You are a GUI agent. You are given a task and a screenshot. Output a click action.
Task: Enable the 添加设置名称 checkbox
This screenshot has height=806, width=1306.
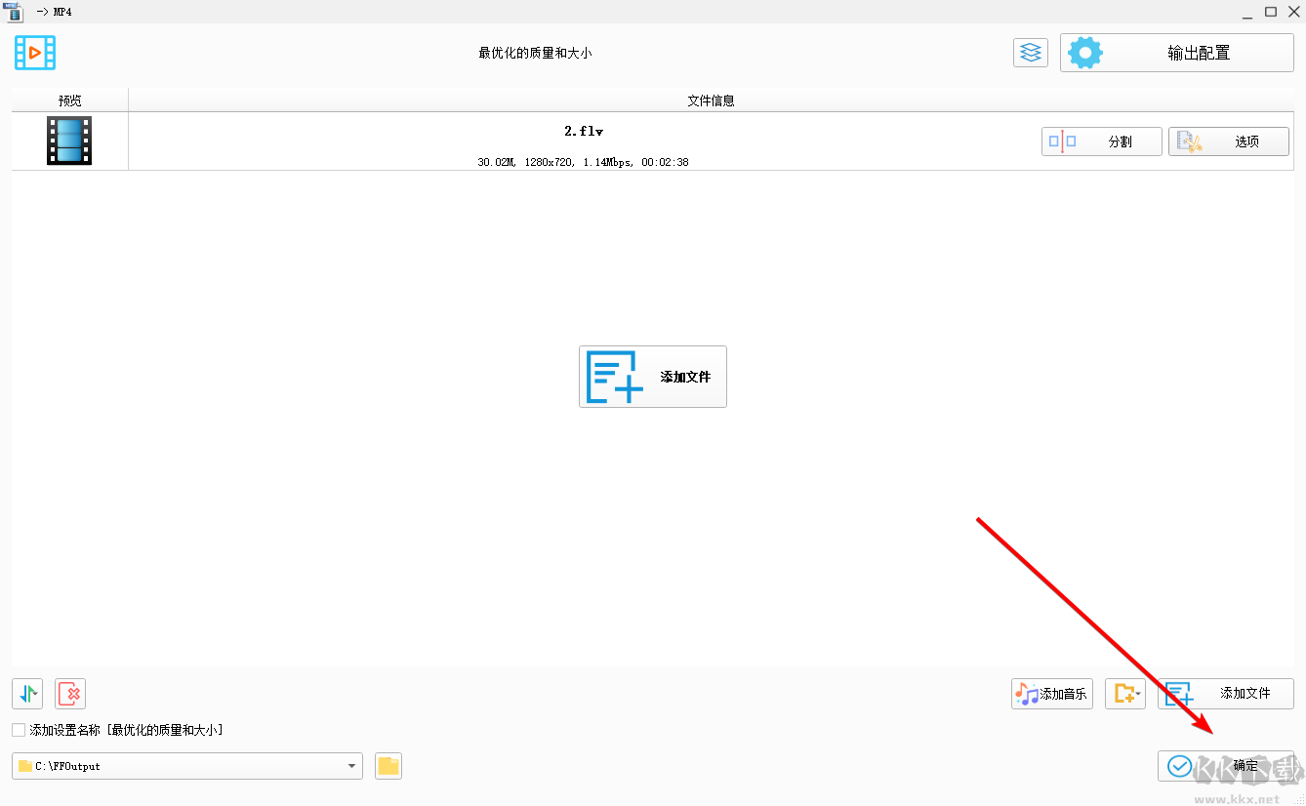coord(17,728)
